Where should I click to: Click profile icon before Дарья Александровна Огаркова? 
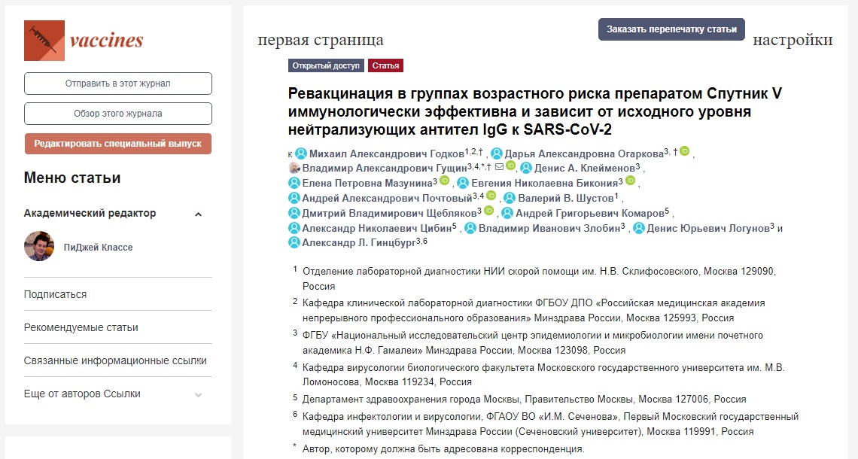pos(496,154)
